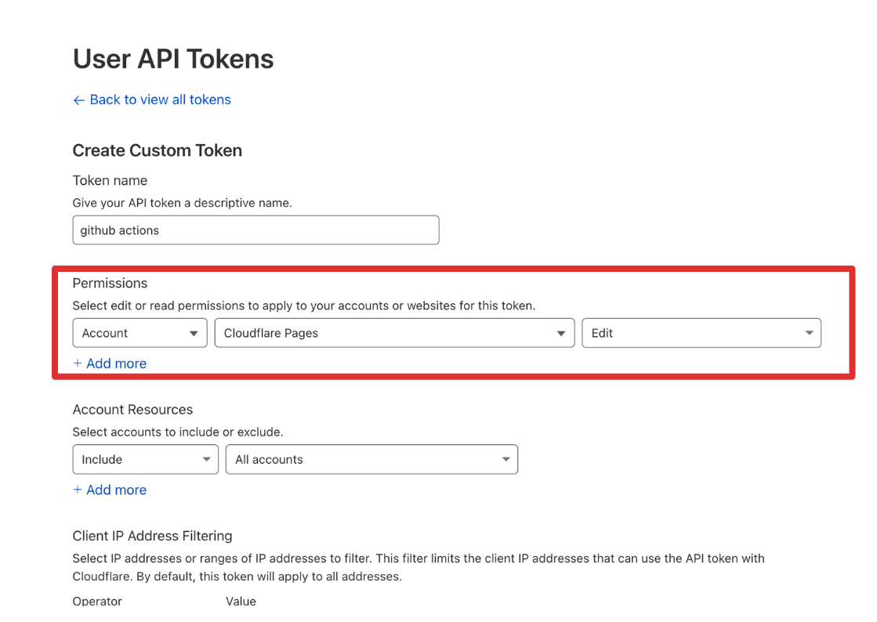Click the 'Token name' field label

(110, 180)
